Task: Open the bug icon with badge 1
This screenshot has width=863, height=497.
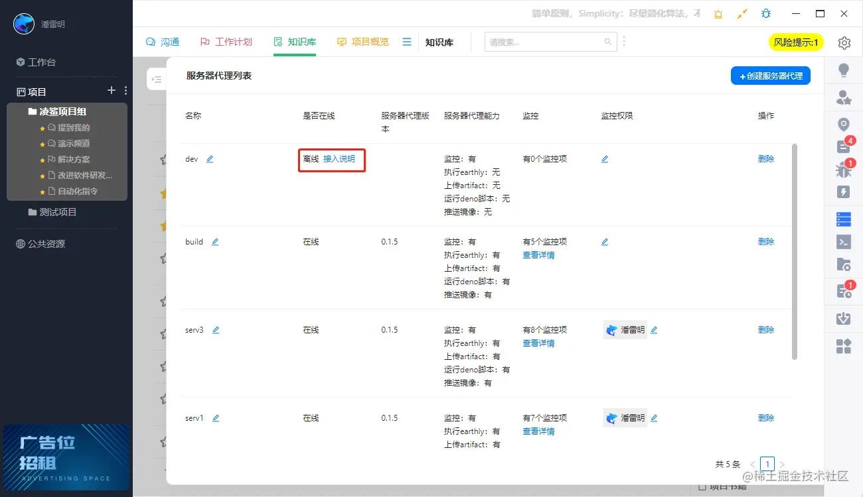Action: (844, 170)
